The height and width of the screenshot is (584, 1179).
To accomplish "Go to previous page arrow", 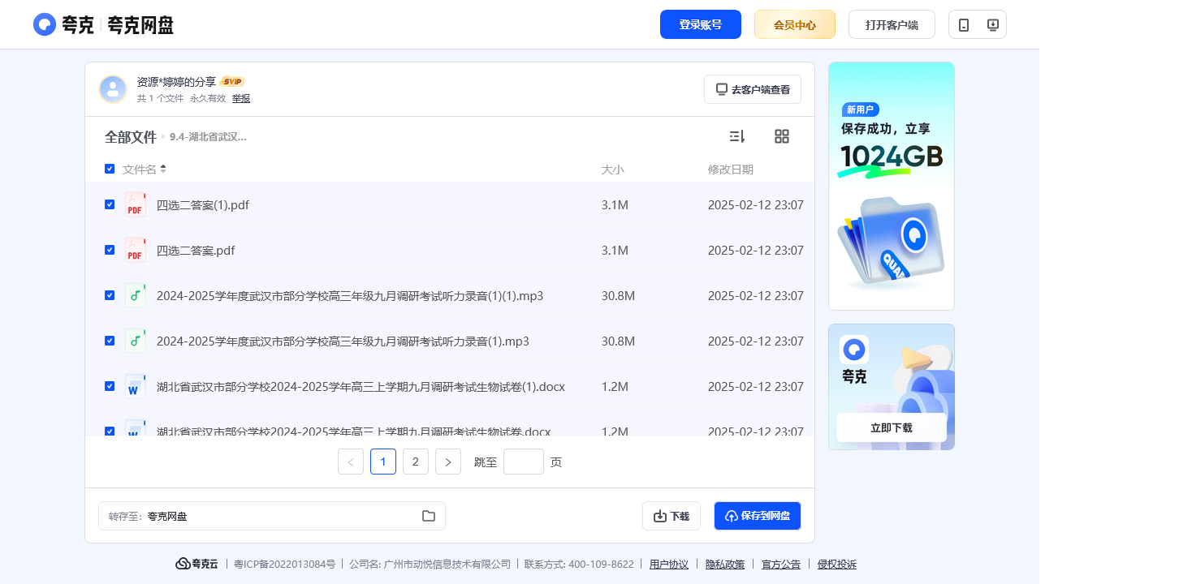I will click(351, 462).
